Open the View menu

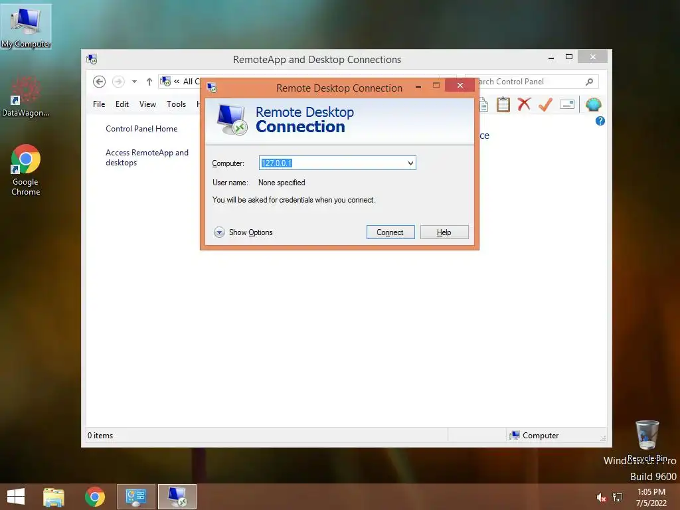[x=147, y=104]
